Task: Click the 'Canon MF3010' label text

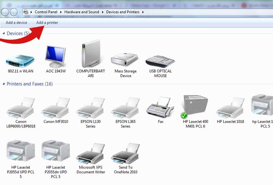Action: tap(56, 121)
